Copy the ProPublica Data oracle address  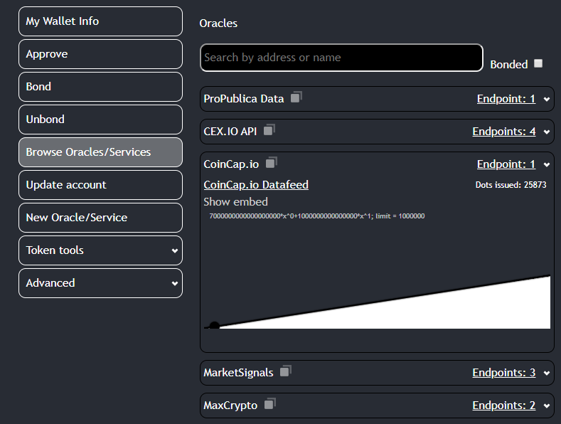point(296,97)
